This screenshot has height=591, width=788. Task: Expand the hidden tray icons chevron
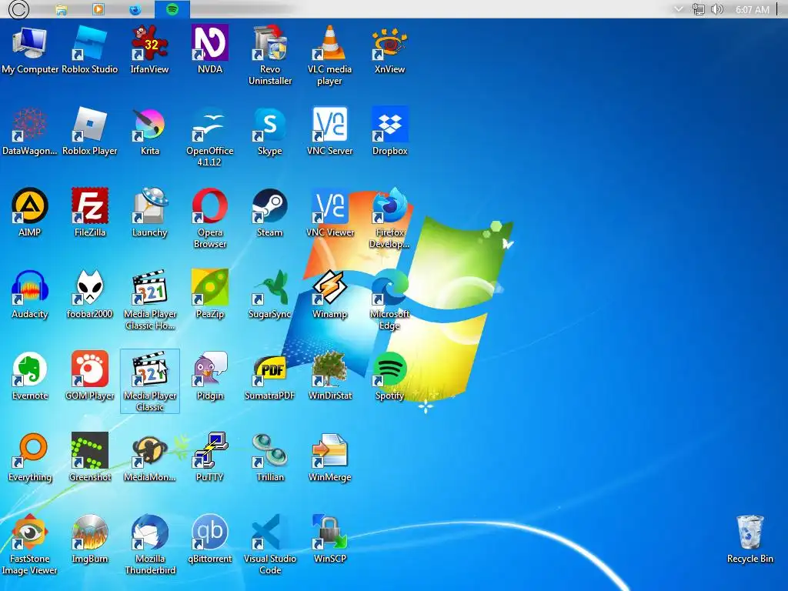pos(679,9)
